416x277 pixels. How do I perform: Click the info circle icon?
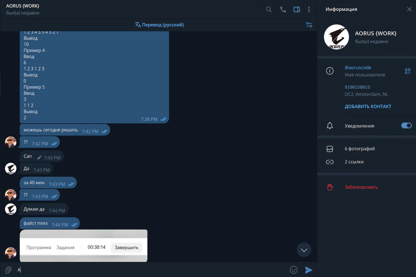point(330,71)
